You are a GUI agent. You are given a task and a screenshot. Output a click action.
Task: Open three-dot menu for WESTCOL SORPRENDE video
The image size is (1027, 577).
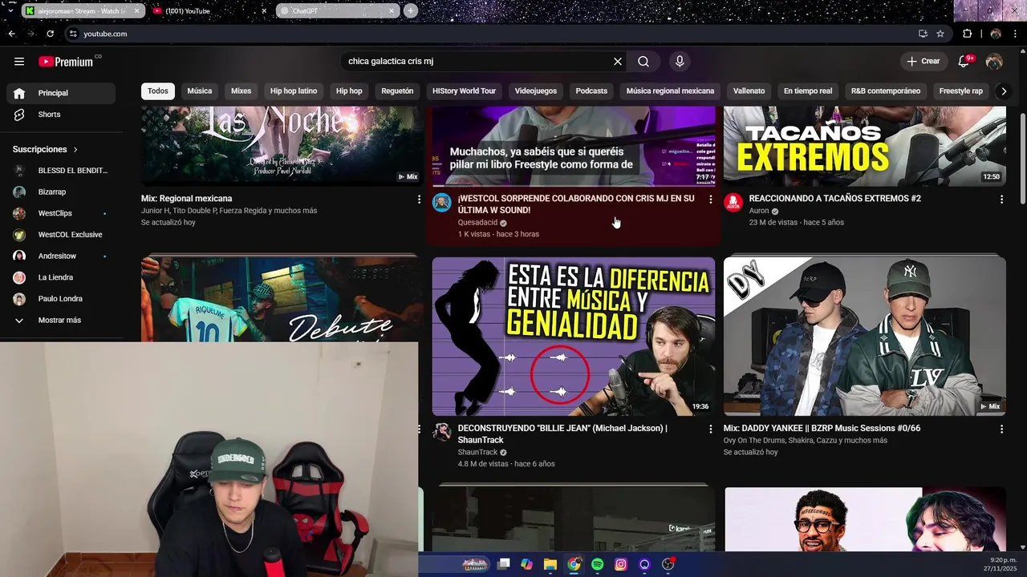point(710,199)
